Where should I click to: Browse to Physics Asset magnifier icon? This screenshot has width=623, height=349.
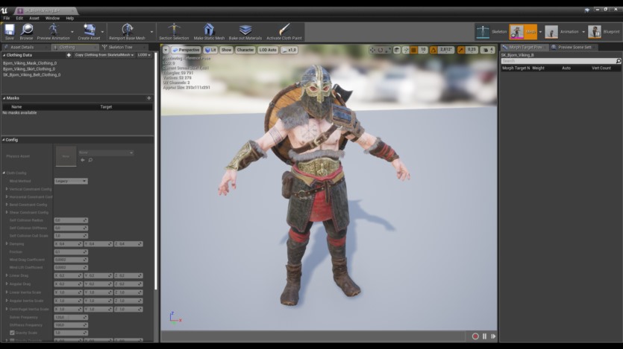pyautogui.click(x=90, y=160)
